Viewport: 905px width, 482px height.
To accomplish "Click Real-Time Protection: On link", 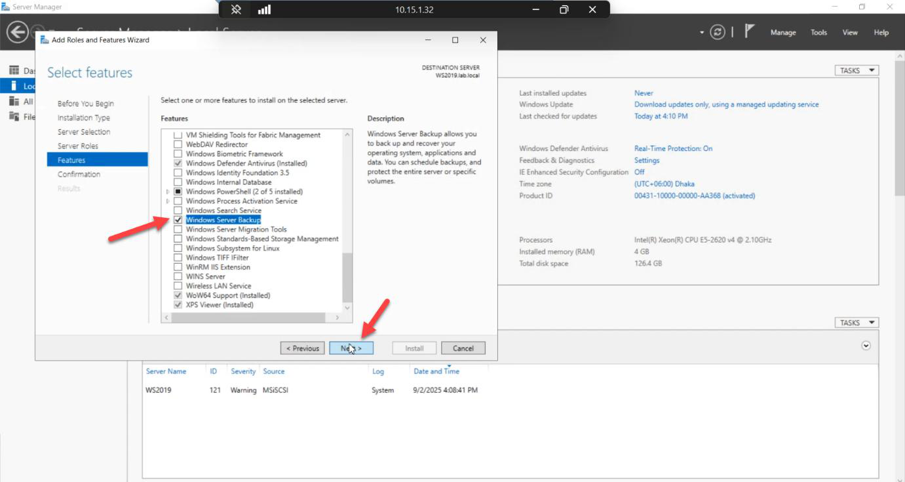I will [x=673, y=148].
